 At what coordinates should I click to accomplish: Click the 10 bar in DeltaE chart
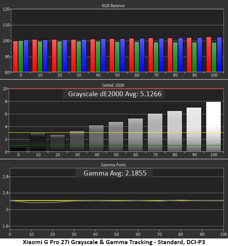point(38,142)
